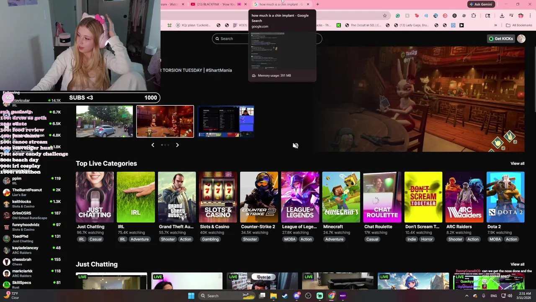The height and width of the screenshot is (302, 536).
Task: Open Slots & Casino category card
Action: (218, 197)
